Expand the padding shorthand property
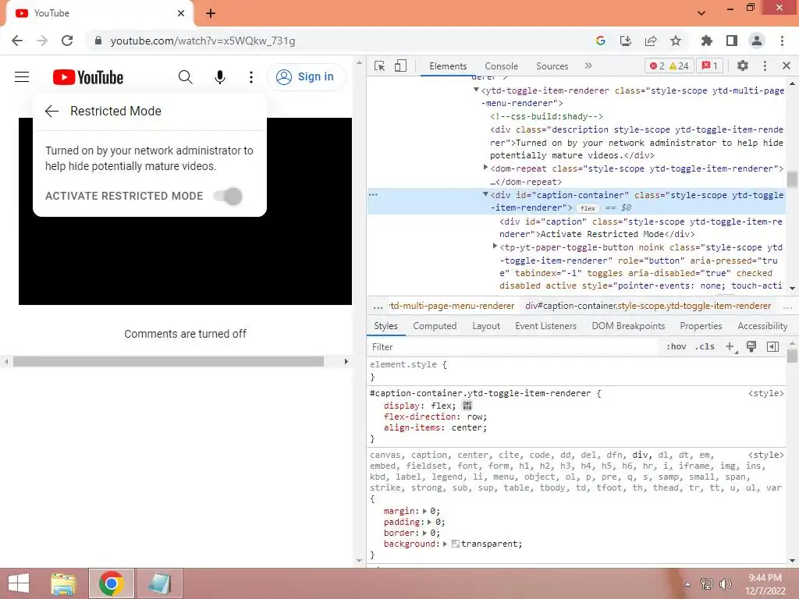 [430, 522]
